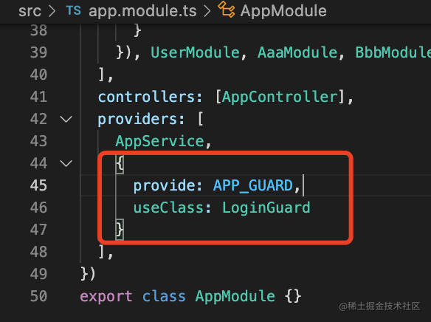
Task: Click the AppController identifier on line 41
Action: coord(280,97)
